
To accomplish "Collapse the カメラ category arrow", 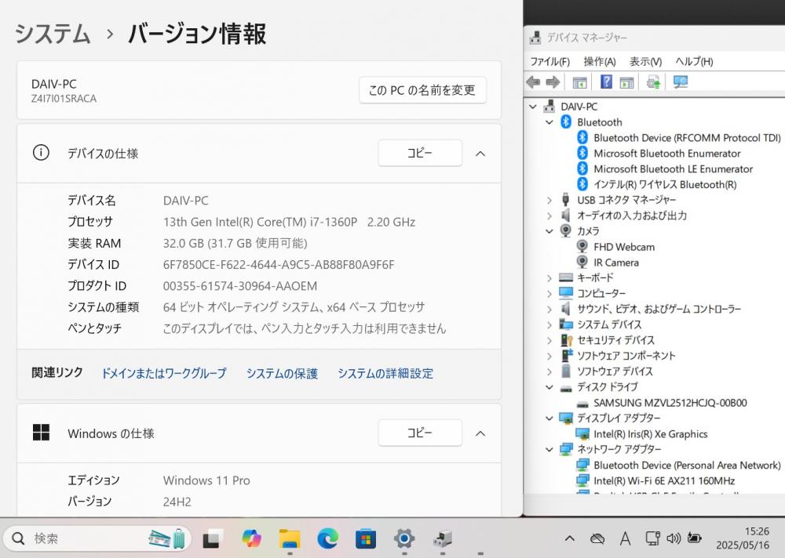I will [x=549, y=231].
